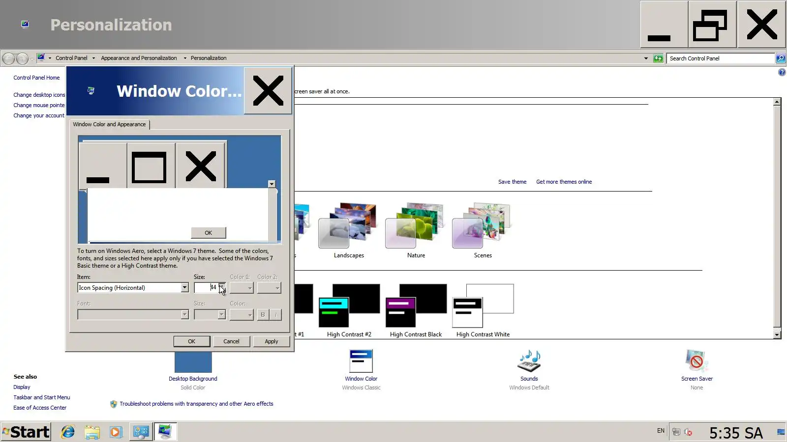Open the Start menu
This screenshot has width=787, height=442.
[x=26, y=432]
